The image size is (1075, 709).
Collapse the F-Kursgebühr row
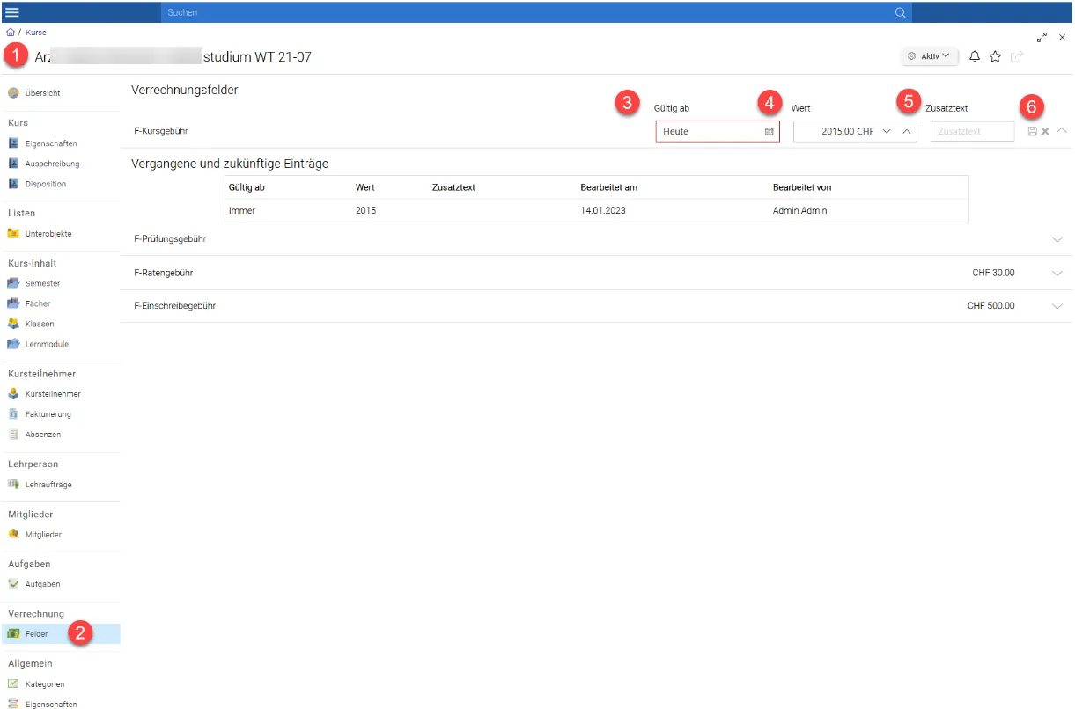[x=1061, y=130]
